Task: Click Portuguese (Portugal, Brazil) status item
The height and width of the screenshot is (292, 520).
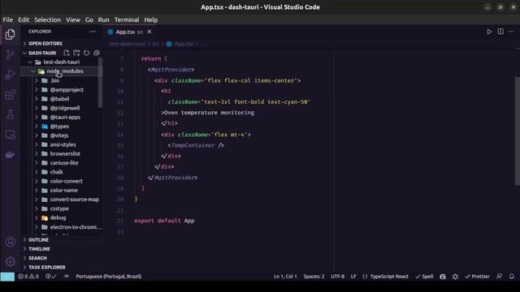Action: pyautogui.click(x=108, y=277)
